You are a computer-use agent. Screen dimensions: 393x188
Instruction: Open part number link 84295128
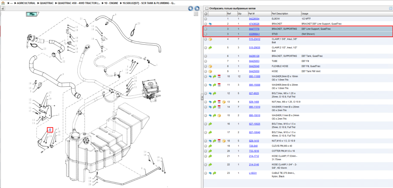coord(254,56)
